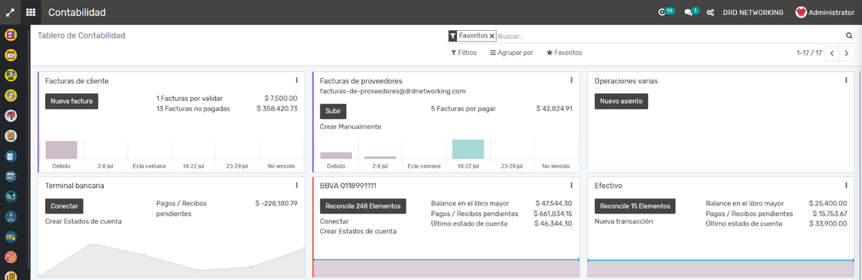The height and width of the screenshot is (280, 862).
Task: Open the activities clock icon with badge 14
Action: pyautogui.click(x=662, y=12)
